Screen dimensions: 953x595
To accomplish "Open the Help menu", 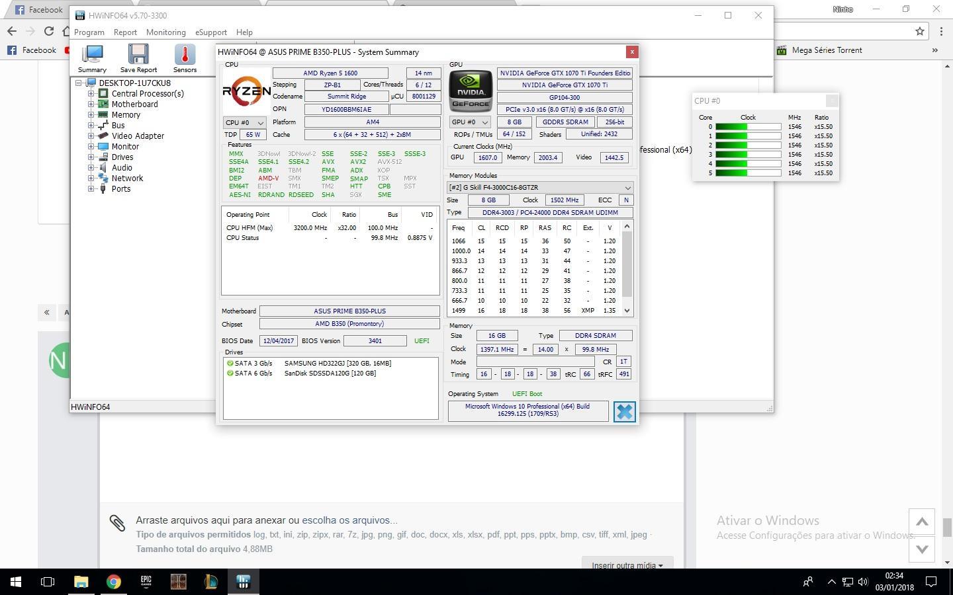I will click(244, 32).
